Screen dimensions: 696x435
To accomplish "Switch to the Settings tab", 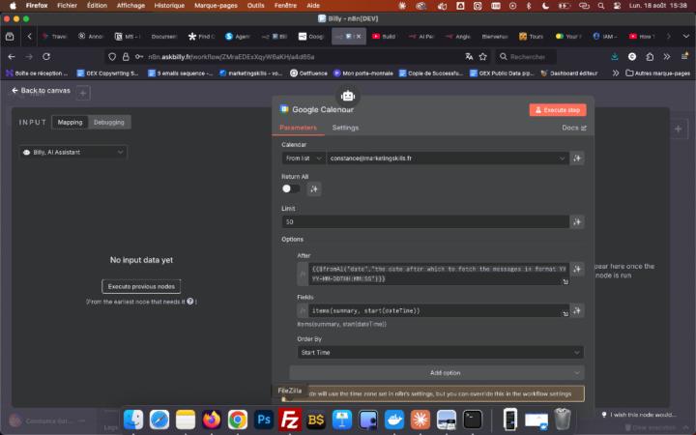I will 345,128.
